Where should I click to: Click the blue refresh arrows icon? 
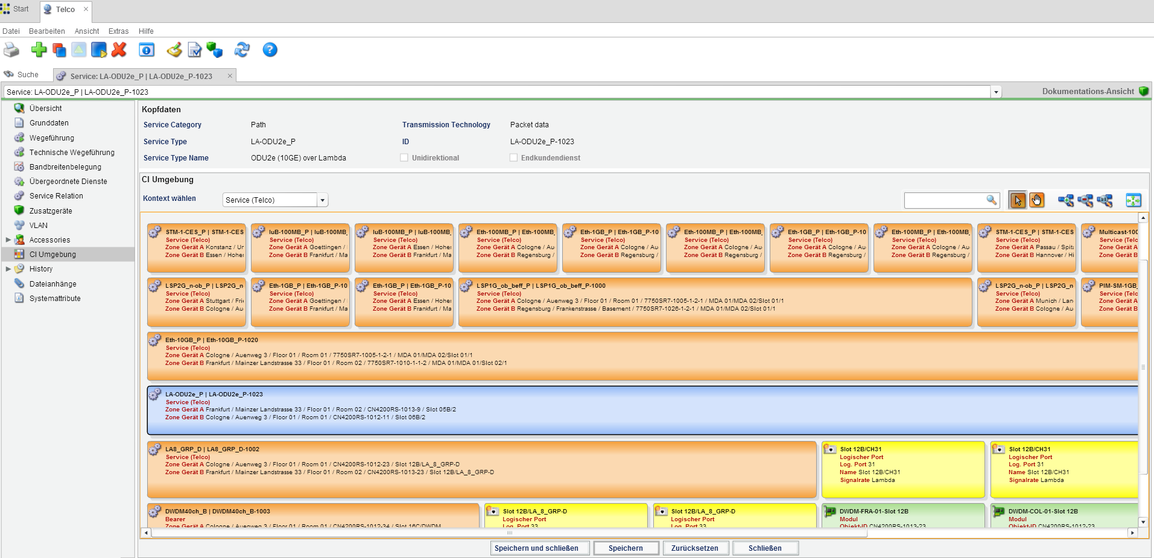242,50
